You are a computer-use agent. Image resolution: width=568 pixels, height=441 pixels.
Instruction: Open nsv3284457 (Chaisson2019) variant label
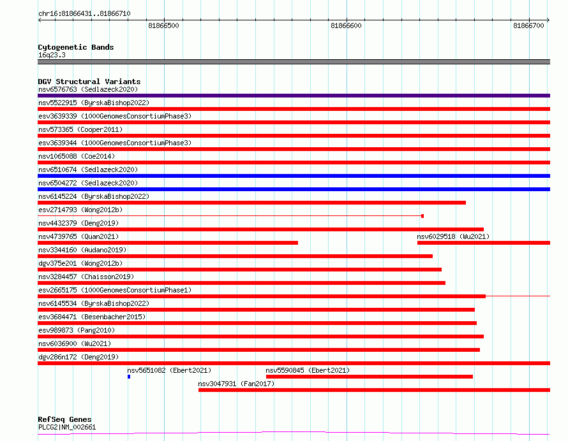[86, 277]
